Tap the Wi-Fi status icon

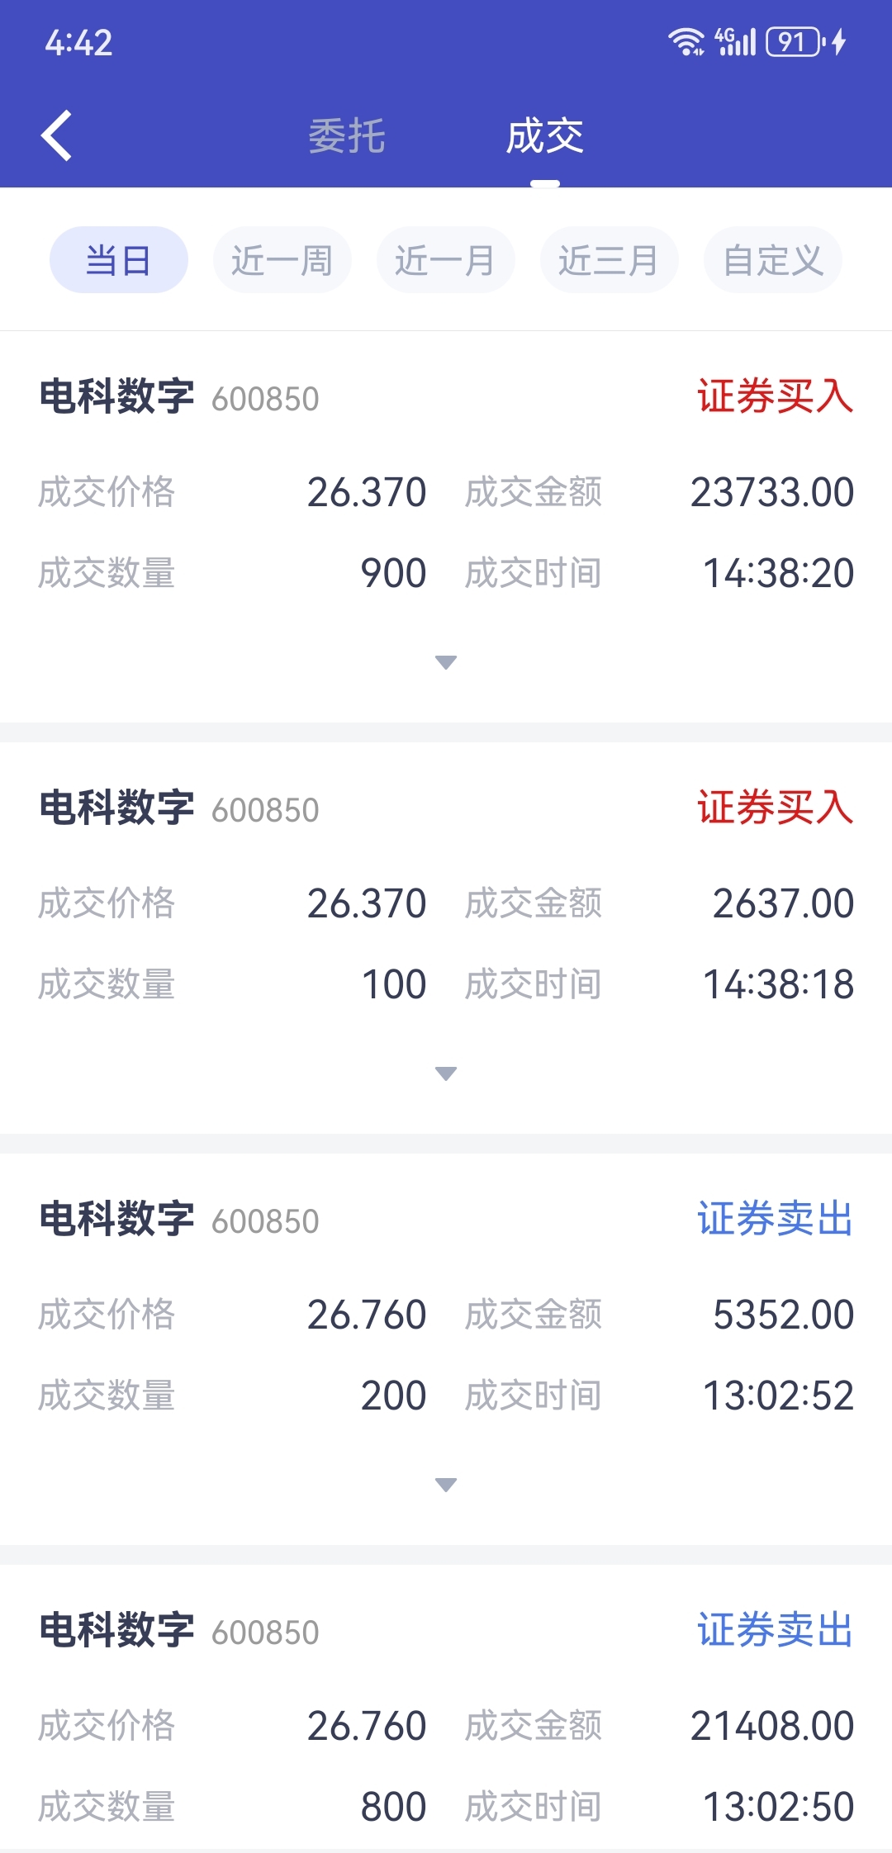coord(686,42)
